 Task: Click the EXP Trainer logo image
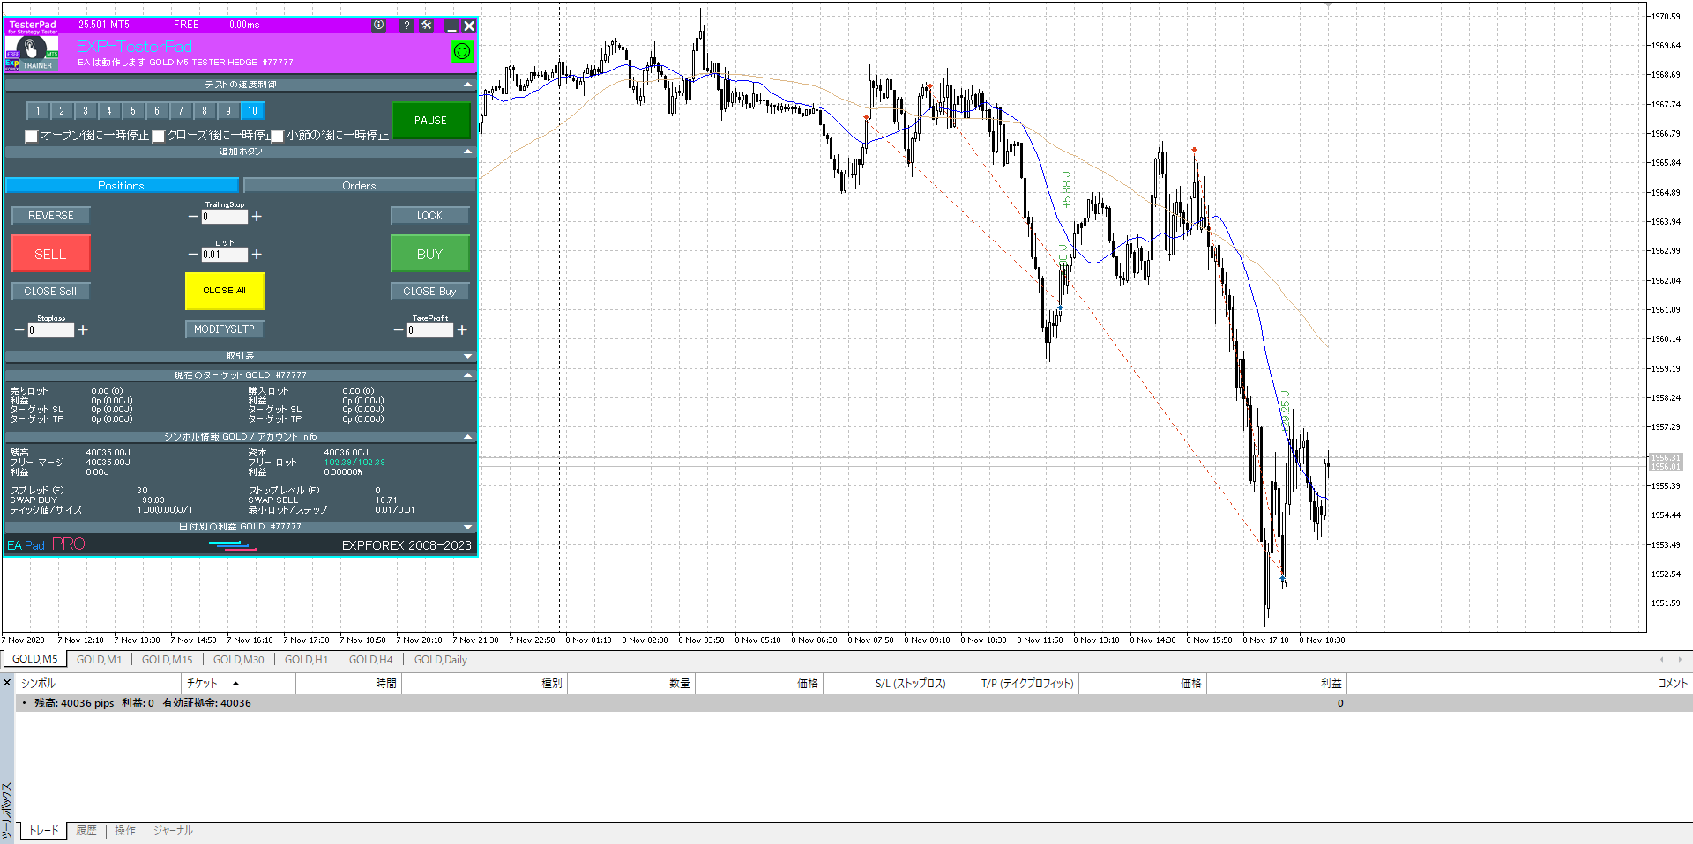pyautogui.click(x=32, y=53)
